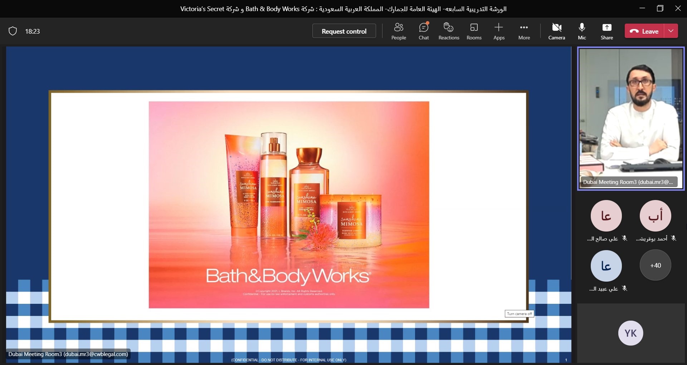Screen dimensions: 687x365
Task: Select the pink عا avatar of علي صالح
Action: (x=606, y=216)
